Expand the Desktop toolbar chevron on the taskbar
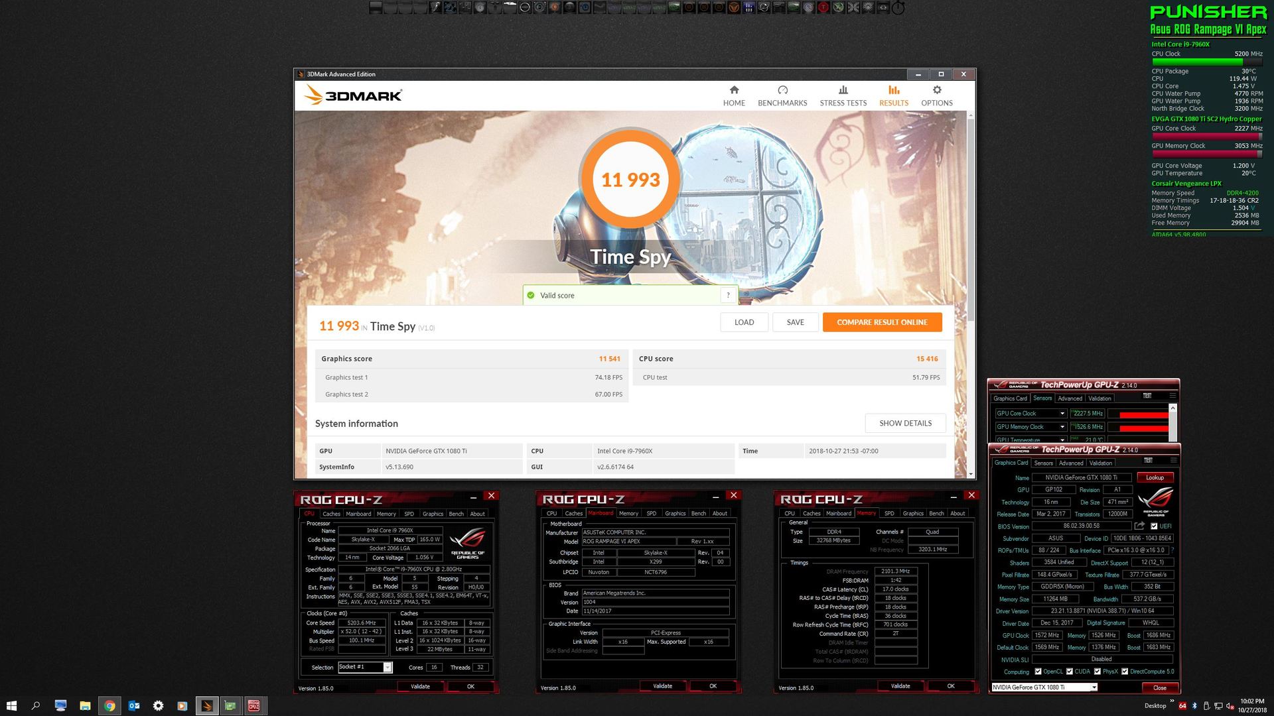Viewport: 1274px width, 716px height. [x=1172, y=701]
